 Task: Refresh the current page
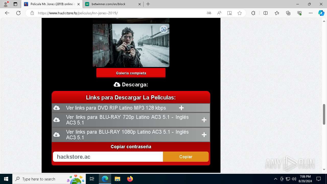click(x=18, y=13)
